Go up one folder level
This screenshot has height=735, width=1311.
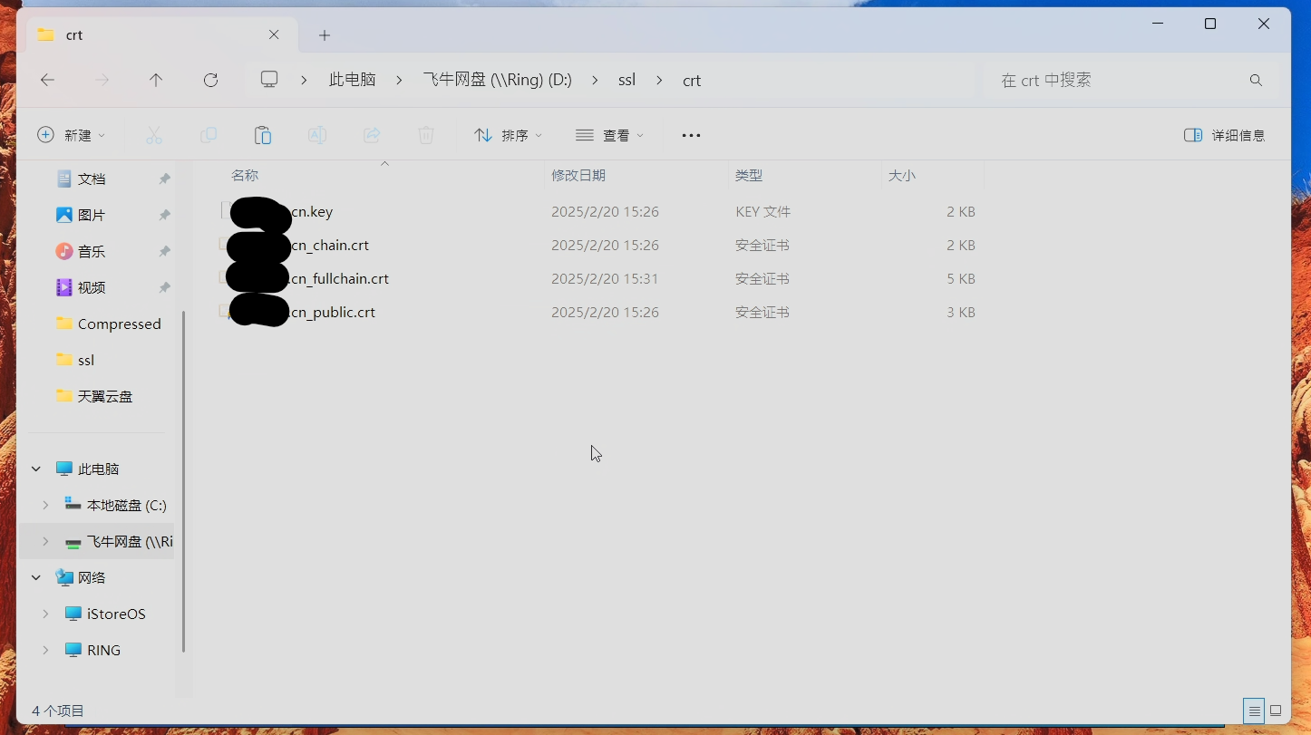[156, 81]
